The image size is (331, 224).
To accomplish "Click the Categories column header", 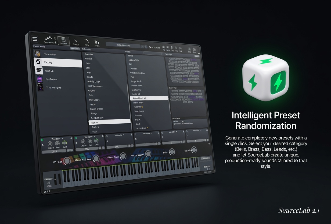I will pyautogui.click(x=86, y=49).
